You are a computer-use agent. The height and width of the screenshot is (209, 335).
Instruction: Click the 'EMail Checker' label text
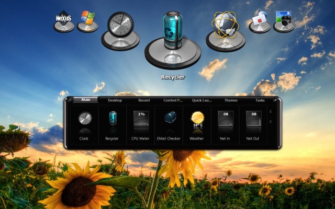[169, 138]
